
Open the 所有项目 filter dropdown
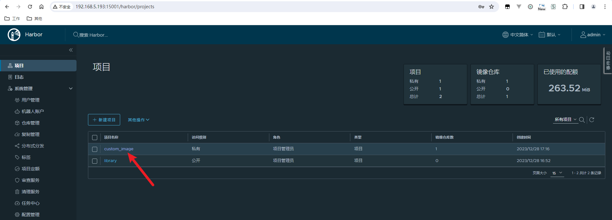(x=565, y=119)
